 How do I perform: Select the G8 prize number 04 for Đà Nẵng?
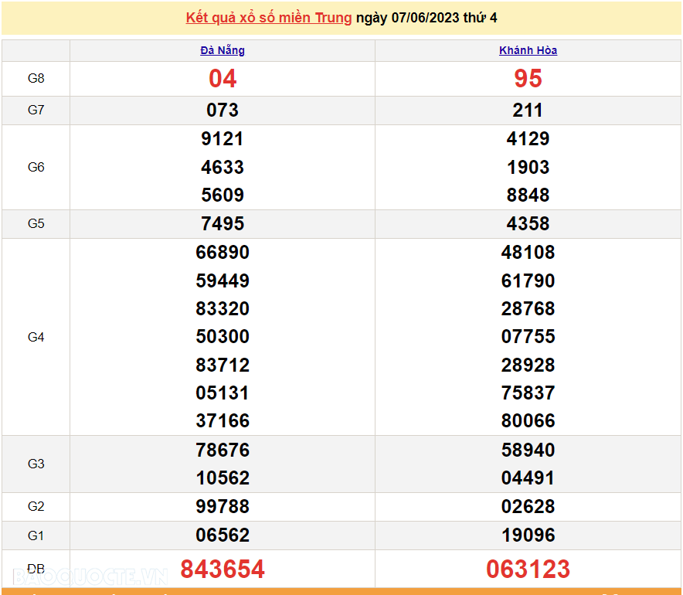coord(222,78)
